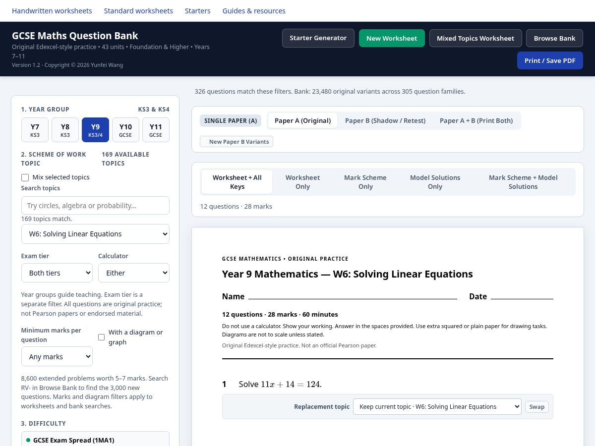Screen dimensions: 595x446
Task: Enable With a diagram or graph checkbox
Action: pyautogui.click(x=102, y=337)
